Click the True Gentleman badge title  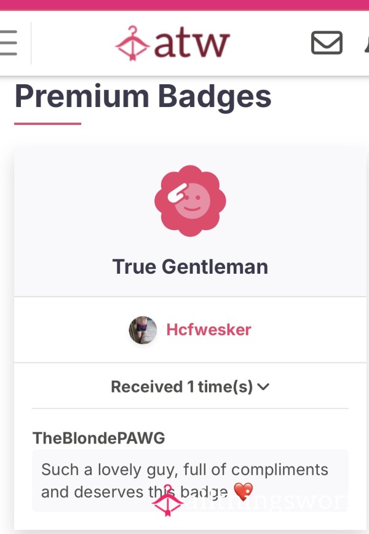click(190, 266)
